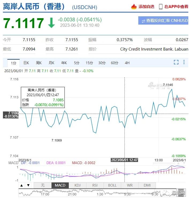This screenshot has height=201, width=191.
Task: Click the 21:00 mark on navigator timeline
Action: pos(72,194)
